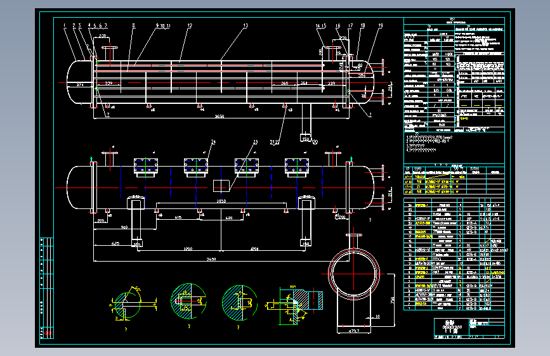Click the first green-circled detail view

(127, 305)
